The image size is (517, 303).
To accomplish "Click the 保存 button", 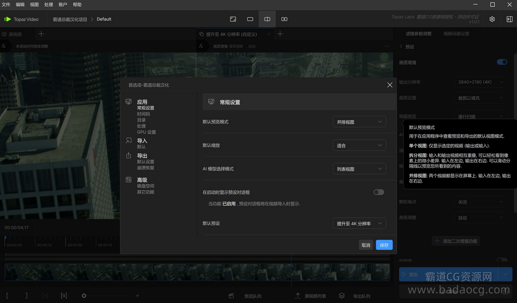I will [384, 245].
